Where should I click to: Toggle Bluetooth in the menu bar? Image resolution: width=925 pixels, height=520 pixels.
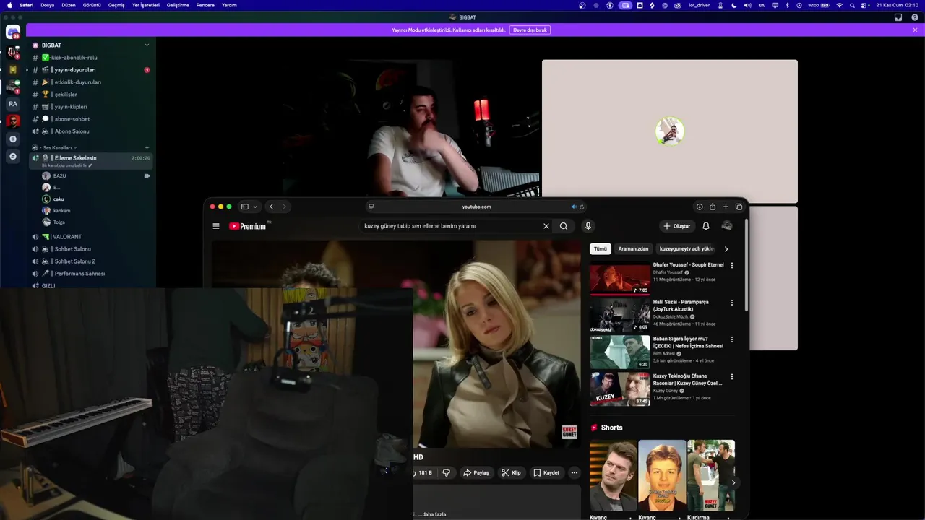[x=788, y=5]
